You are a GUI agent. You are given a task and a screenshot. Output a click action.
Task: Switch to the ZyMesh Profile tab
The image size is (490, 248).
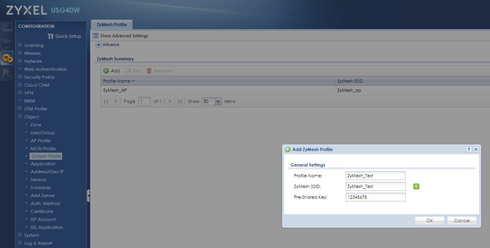(112, 25)
